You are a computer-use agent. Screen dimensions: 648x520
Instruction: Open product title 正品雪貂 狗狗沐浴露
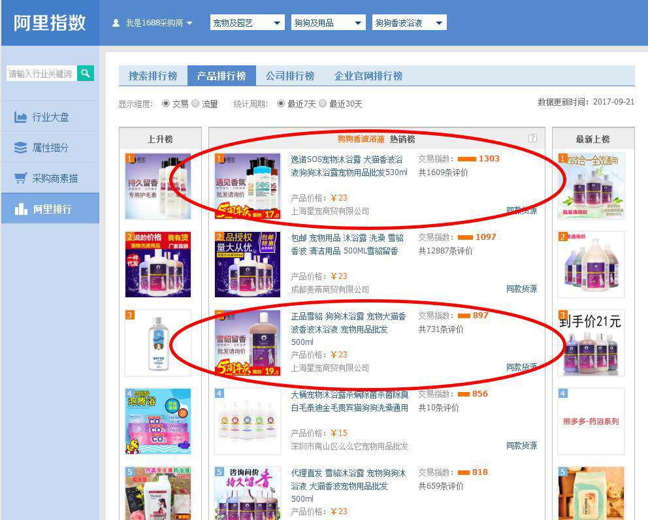pos(348,329)
